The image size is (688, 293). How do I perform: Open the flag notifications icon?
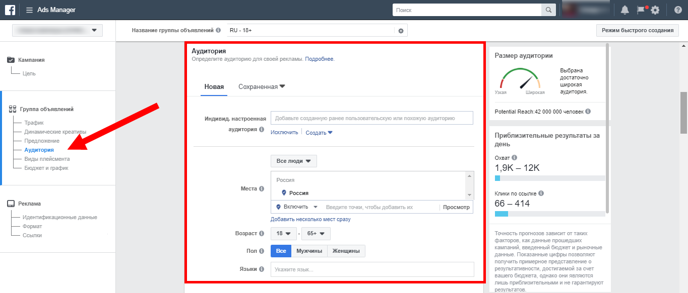(x=641, y=10)
